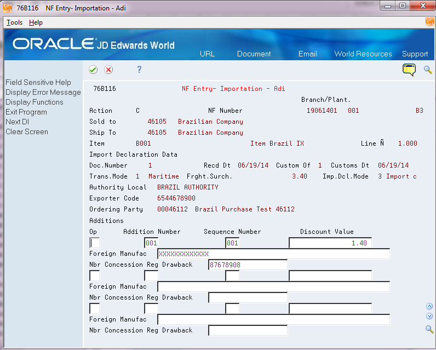The height and width of the screenshot is (350, 436).
Task: Click NF Number value 19061401
Action: (322, 111)
